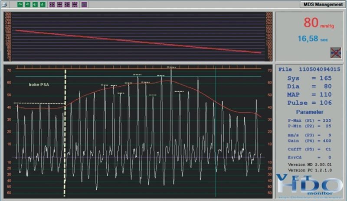Select the P-Max (P1) parameter value
This screenshot has height=201, width=347.
tap(325, 121)
